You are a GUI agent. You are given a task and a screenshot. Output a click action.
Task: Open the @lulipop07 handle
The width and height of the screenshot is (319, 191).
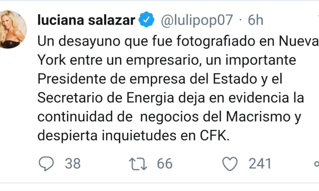(197, 20)
